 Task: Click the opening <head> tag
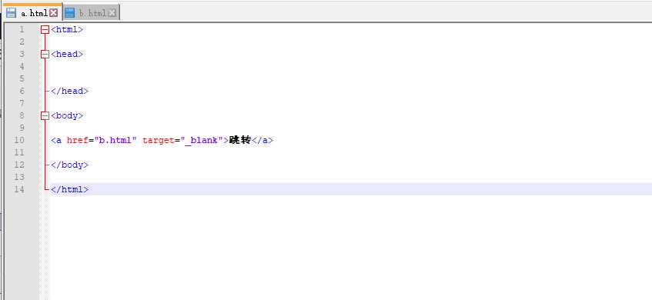pyautogui.click(x=67, y=54)
